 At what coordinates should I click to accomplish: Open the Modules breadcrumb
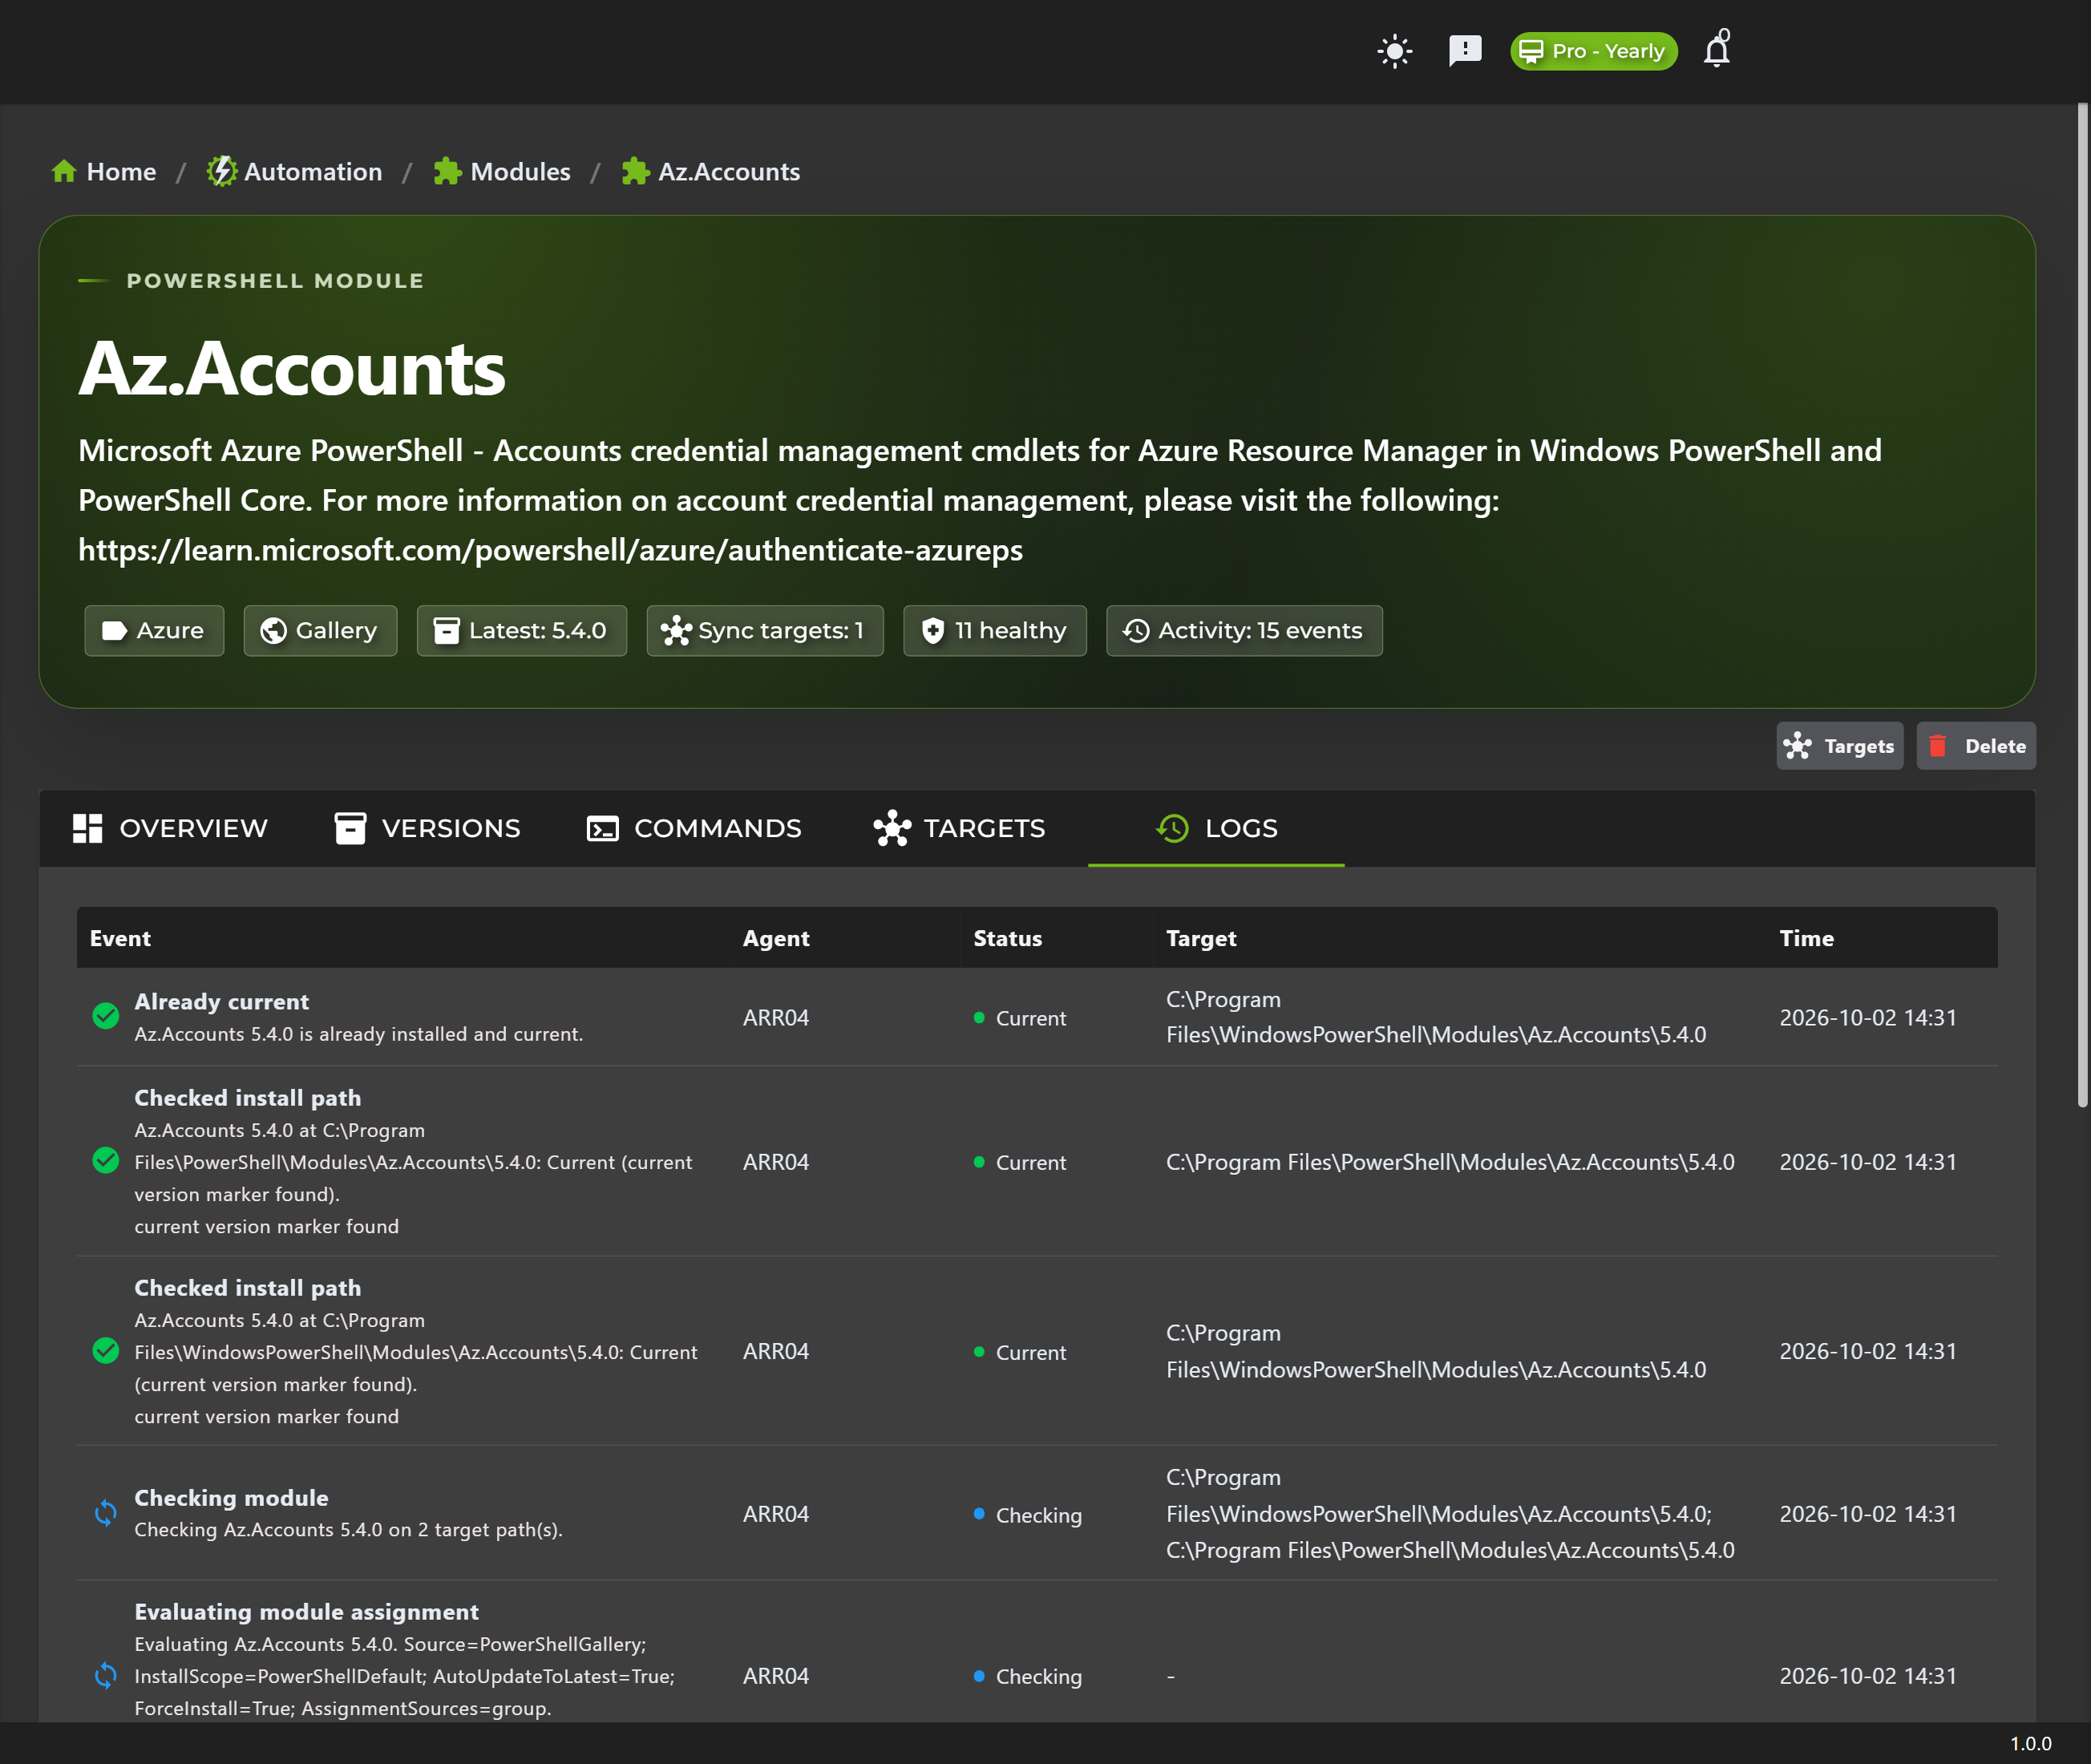coord(502,172)
